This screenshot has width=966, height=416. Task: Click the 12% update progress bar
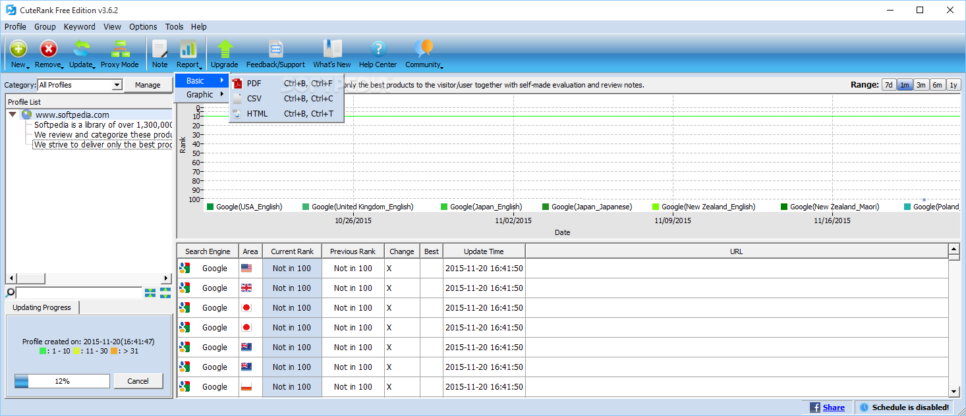tap(62, 381)
